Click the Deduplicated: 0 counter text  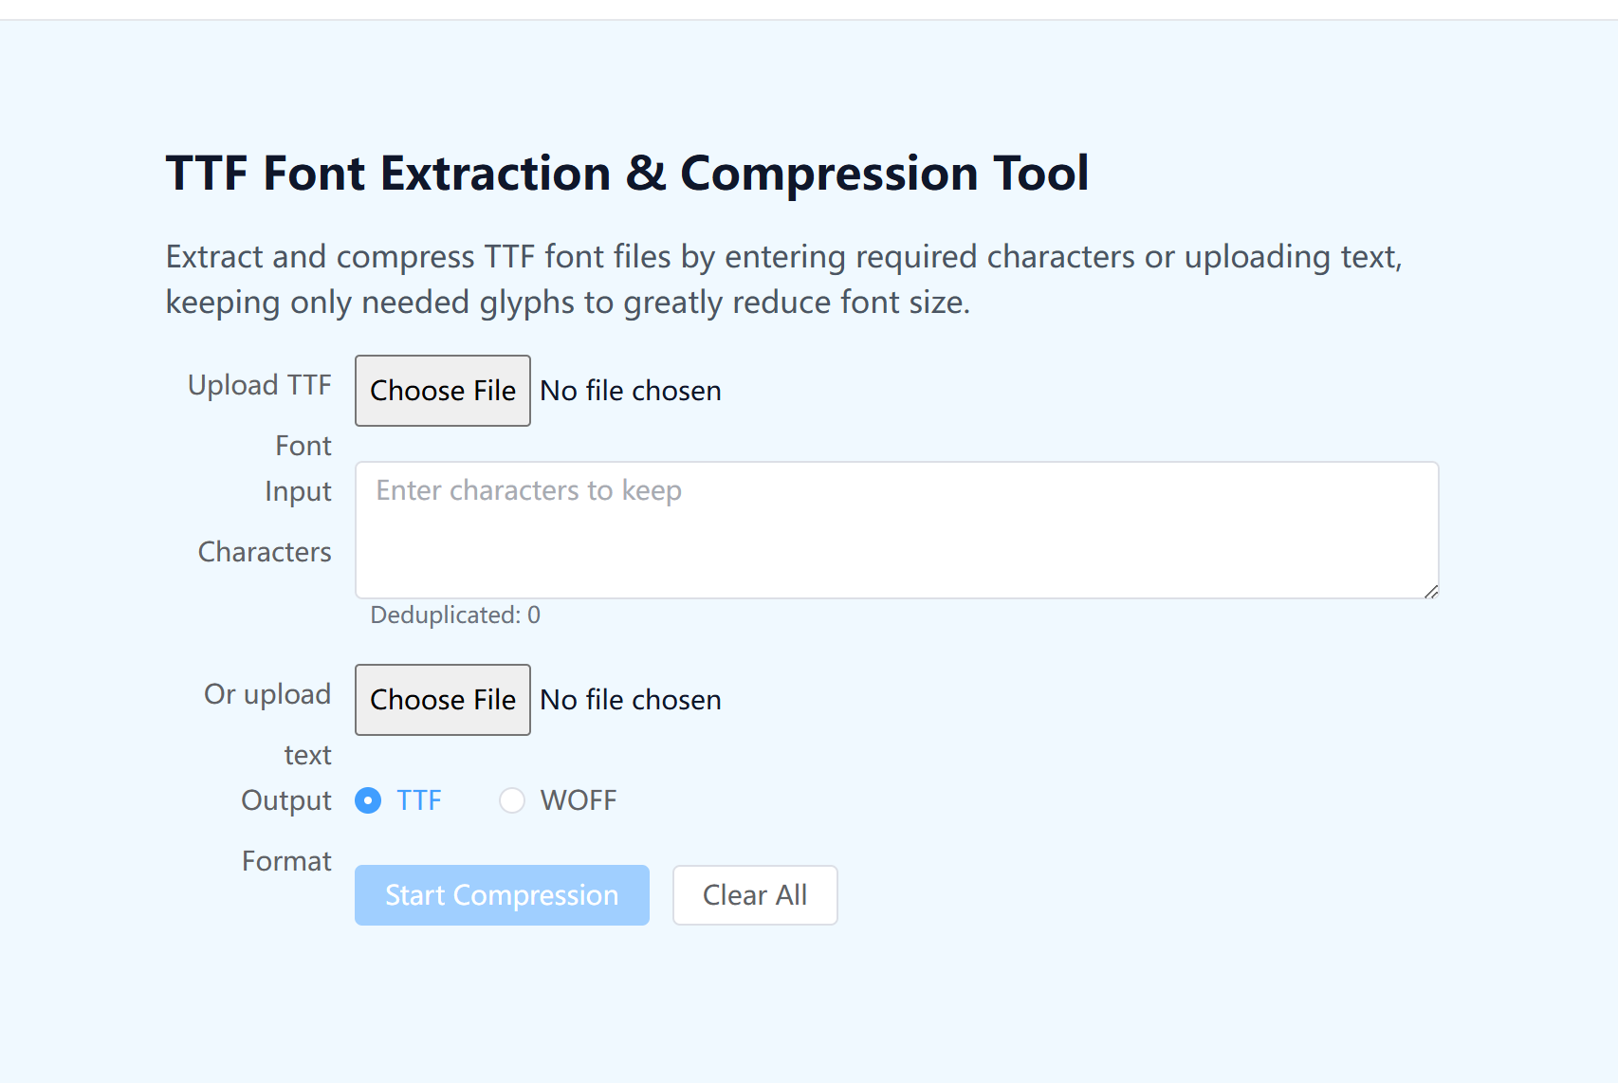coord(455,615)
